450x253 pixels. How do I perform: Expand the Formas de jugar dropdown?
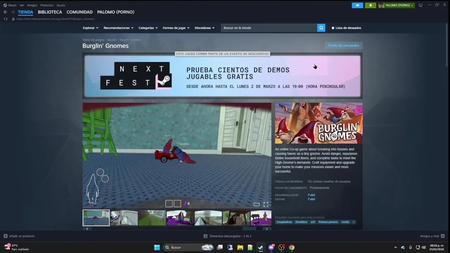point(176,28)
